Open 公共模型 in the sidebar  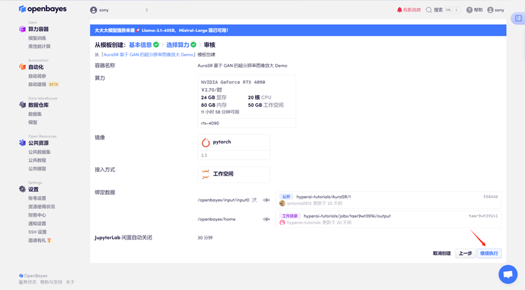pos(37,169)
